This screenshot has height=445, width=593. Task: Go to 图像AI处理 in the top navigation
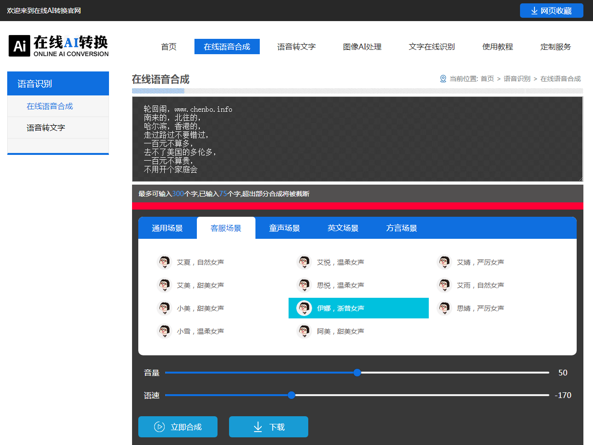click(362, 47)
